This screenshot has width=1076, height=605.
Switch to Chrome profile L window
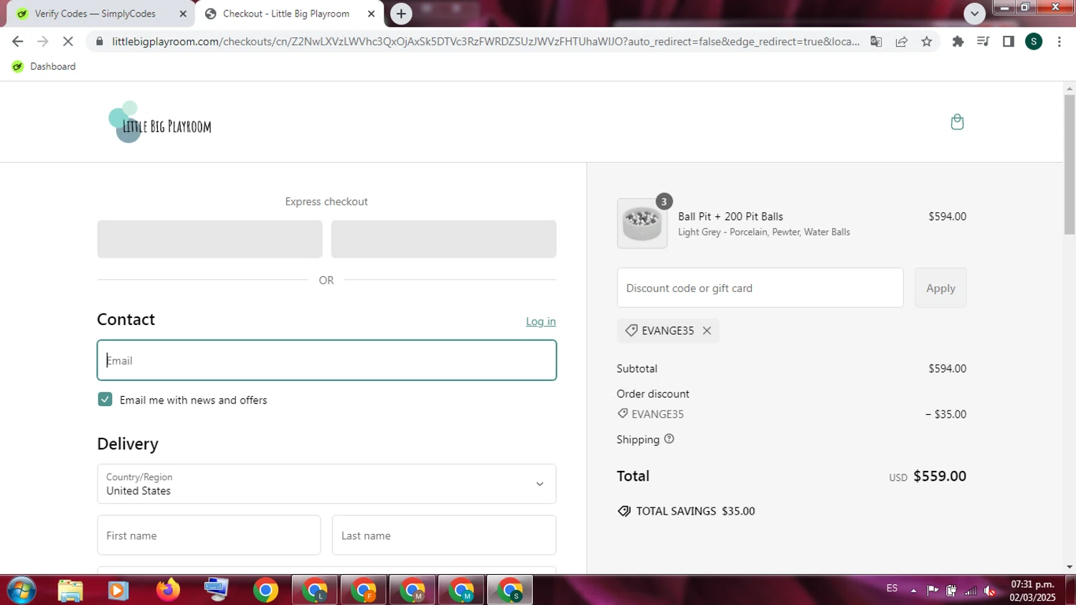point(314,591)
